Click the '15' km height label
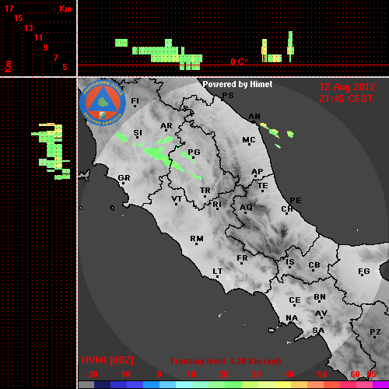Viewport: 389px width, 389px height. (x=19, y=18)
